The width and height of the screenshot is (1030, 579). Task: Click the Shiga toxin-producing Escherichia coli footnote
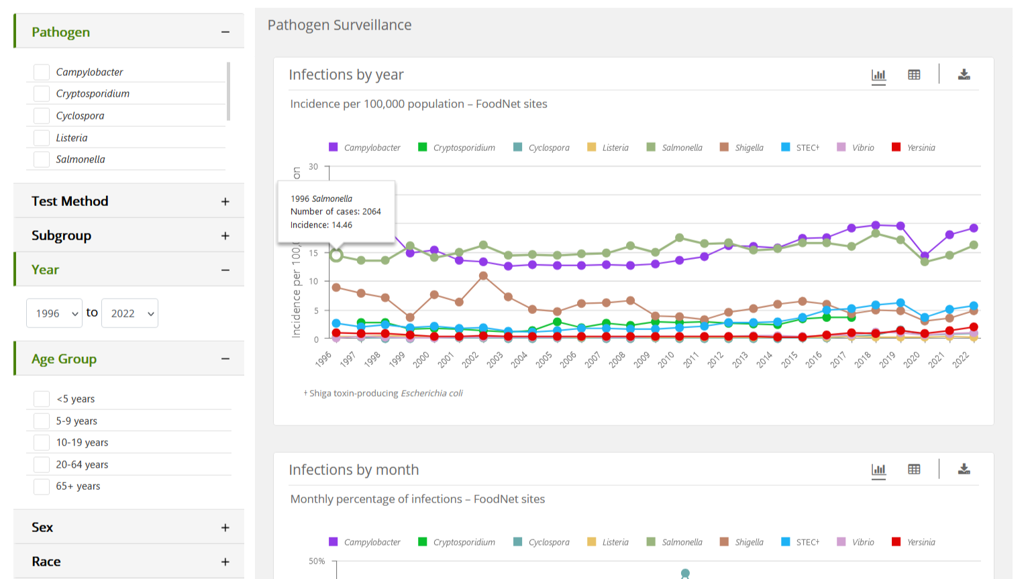pos(383,393)
